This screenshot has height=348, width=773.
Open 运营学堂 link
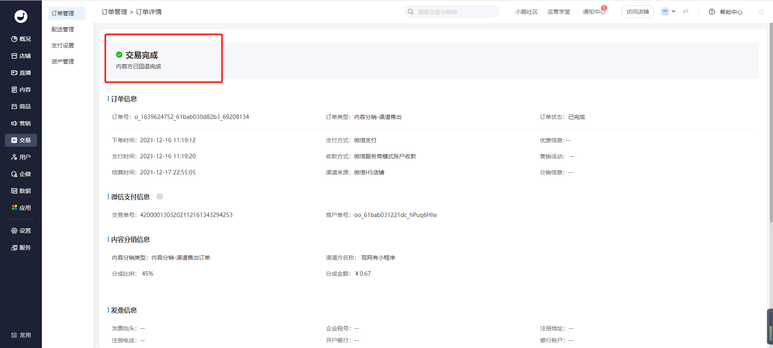558,12
